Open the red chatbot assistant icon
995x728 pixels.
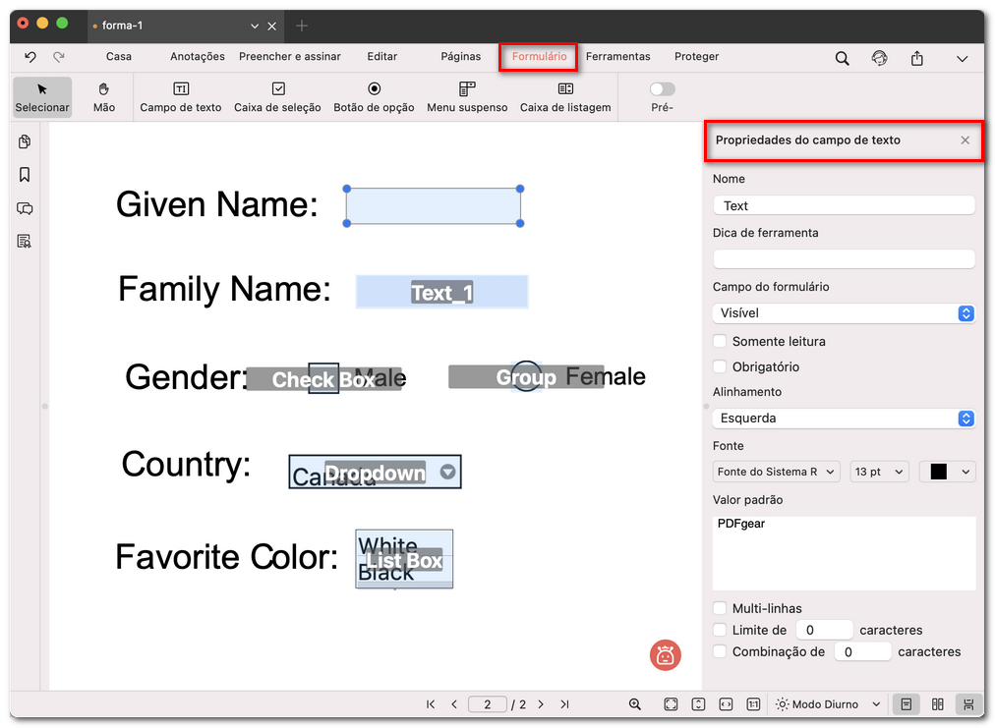pyautogui.click(x=666, y=655)
